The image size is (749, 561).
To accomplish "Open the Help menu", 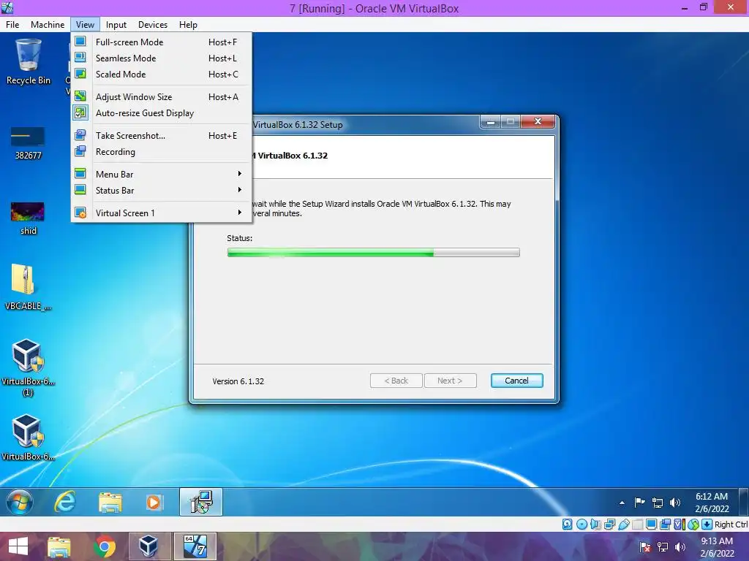I will pyautogui.click(x=188, y=25).
